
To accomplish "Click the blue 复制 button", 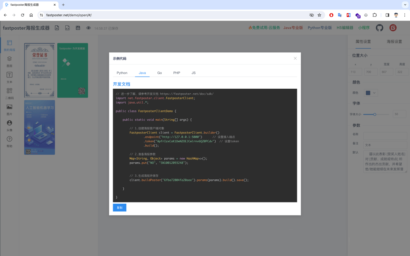I will (x=120, y=207).
